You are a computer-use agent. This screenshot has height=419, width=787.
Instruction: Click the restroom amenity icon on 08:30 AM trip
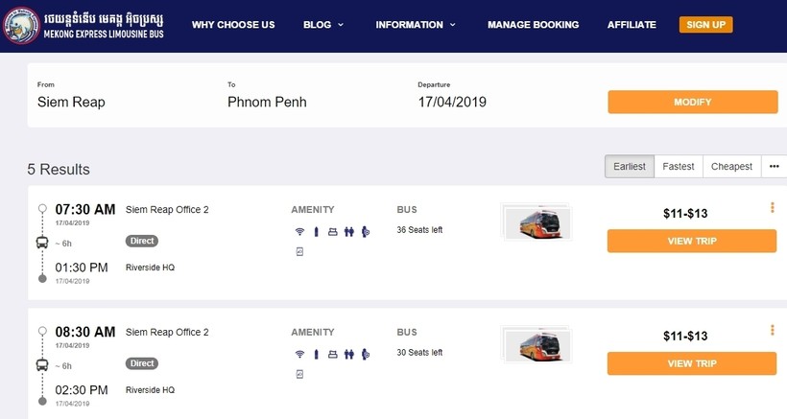coord(348,354)
